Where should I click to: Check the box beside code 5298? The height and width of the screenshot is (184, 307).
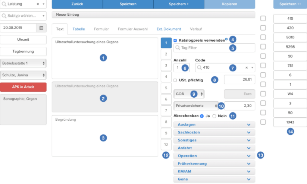pyautogui.click(x=263, y=47)
